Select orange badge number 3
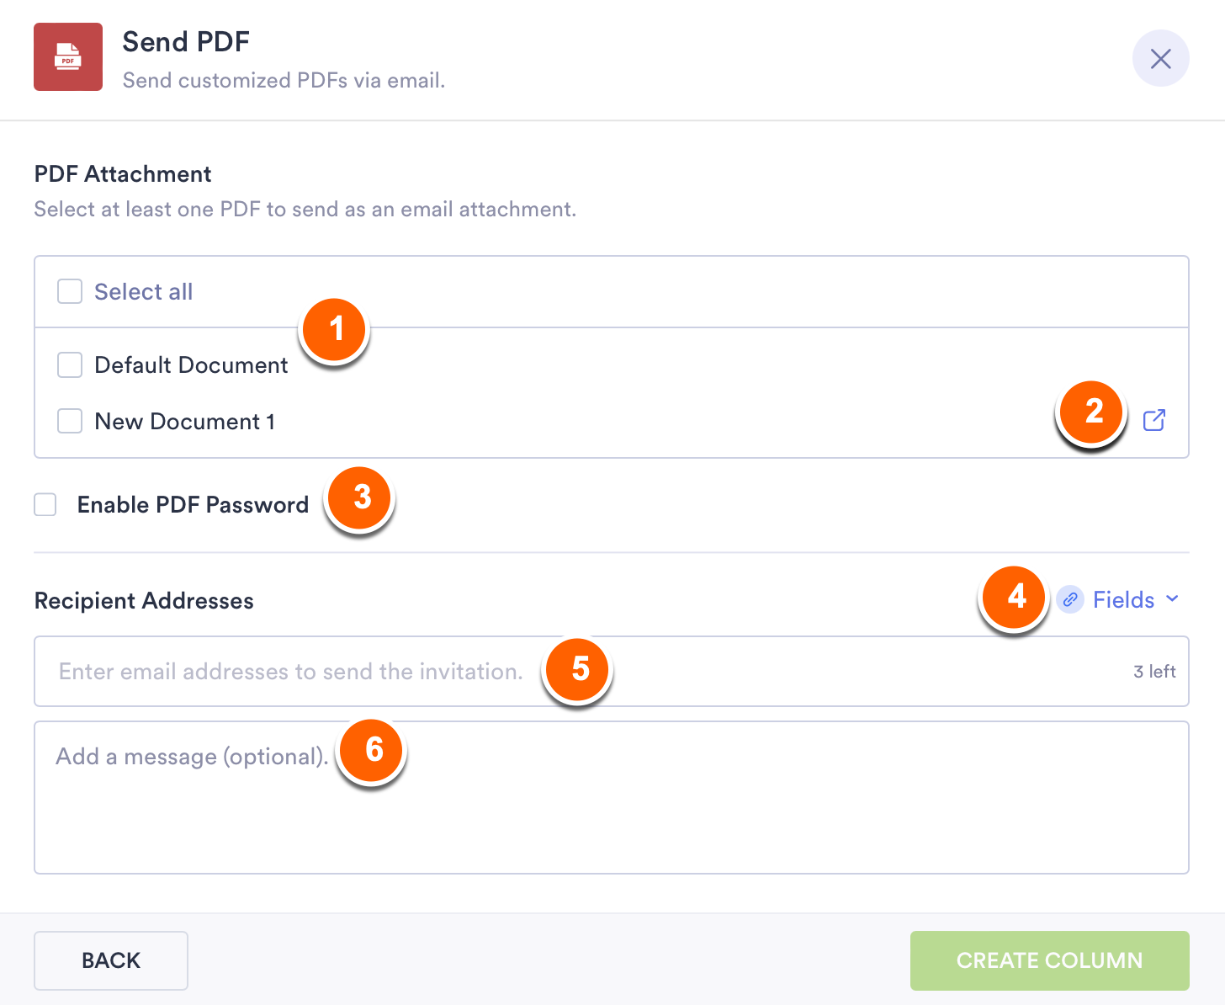Viewport: 1225px width, 1005px height. [x=361, y=497]
